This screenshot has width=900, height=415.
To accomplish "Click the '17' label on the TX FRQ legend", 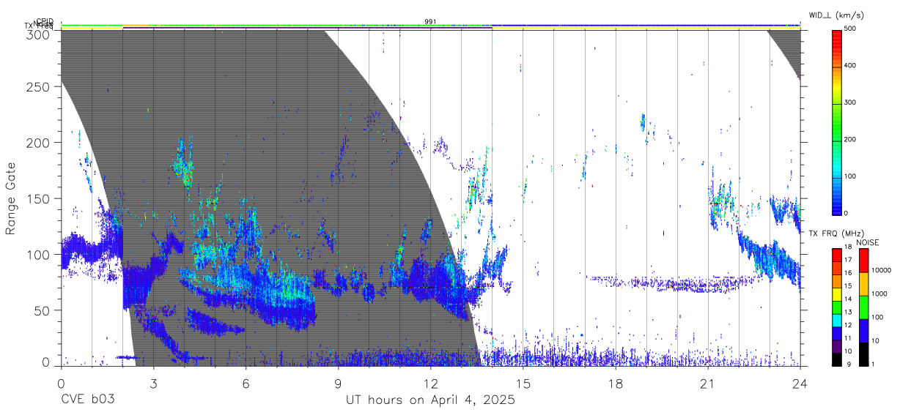I will (849, 260).
